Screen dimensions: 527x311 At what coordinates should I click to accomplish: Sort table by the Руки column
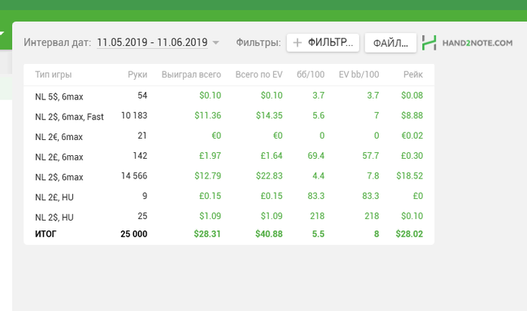[x=137, y=75]
